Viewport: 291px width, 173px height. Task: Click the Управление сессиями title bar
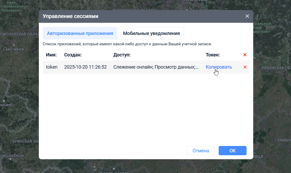pyautogui.click(x=133, y=16)
